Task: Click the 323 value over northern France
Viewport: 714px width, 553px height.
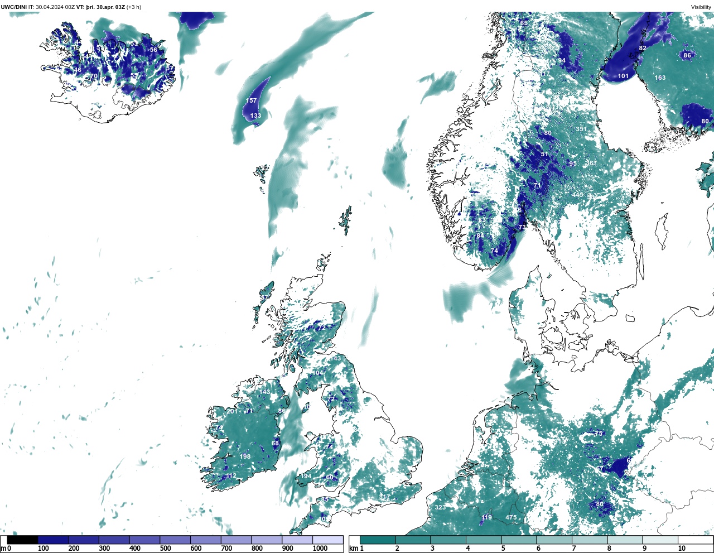Action: tap(440, 507)
